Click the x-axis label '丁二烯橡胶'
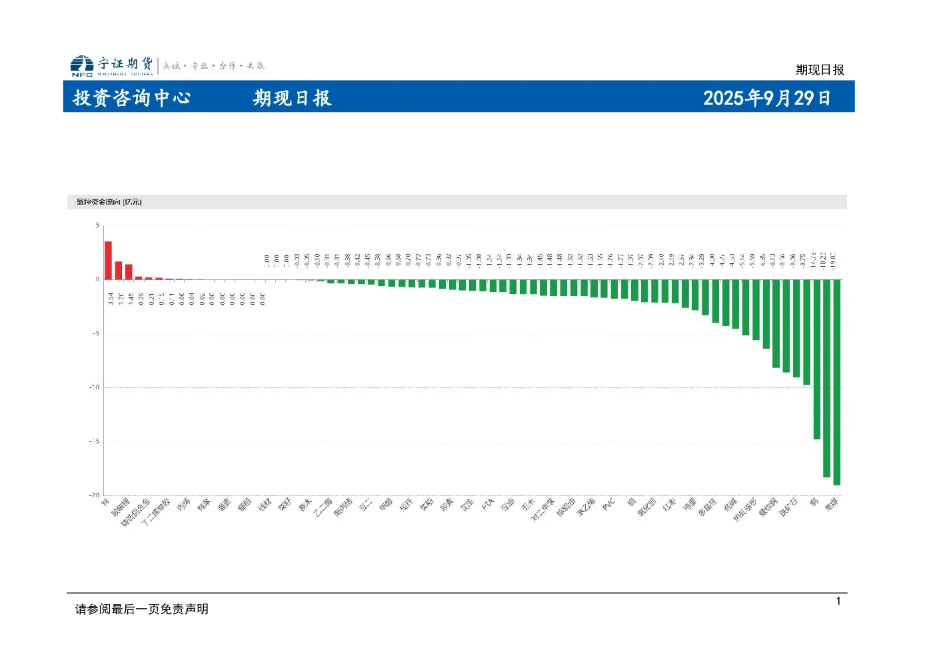Viewport: 935px width, 662px height. tap(156, 511)
